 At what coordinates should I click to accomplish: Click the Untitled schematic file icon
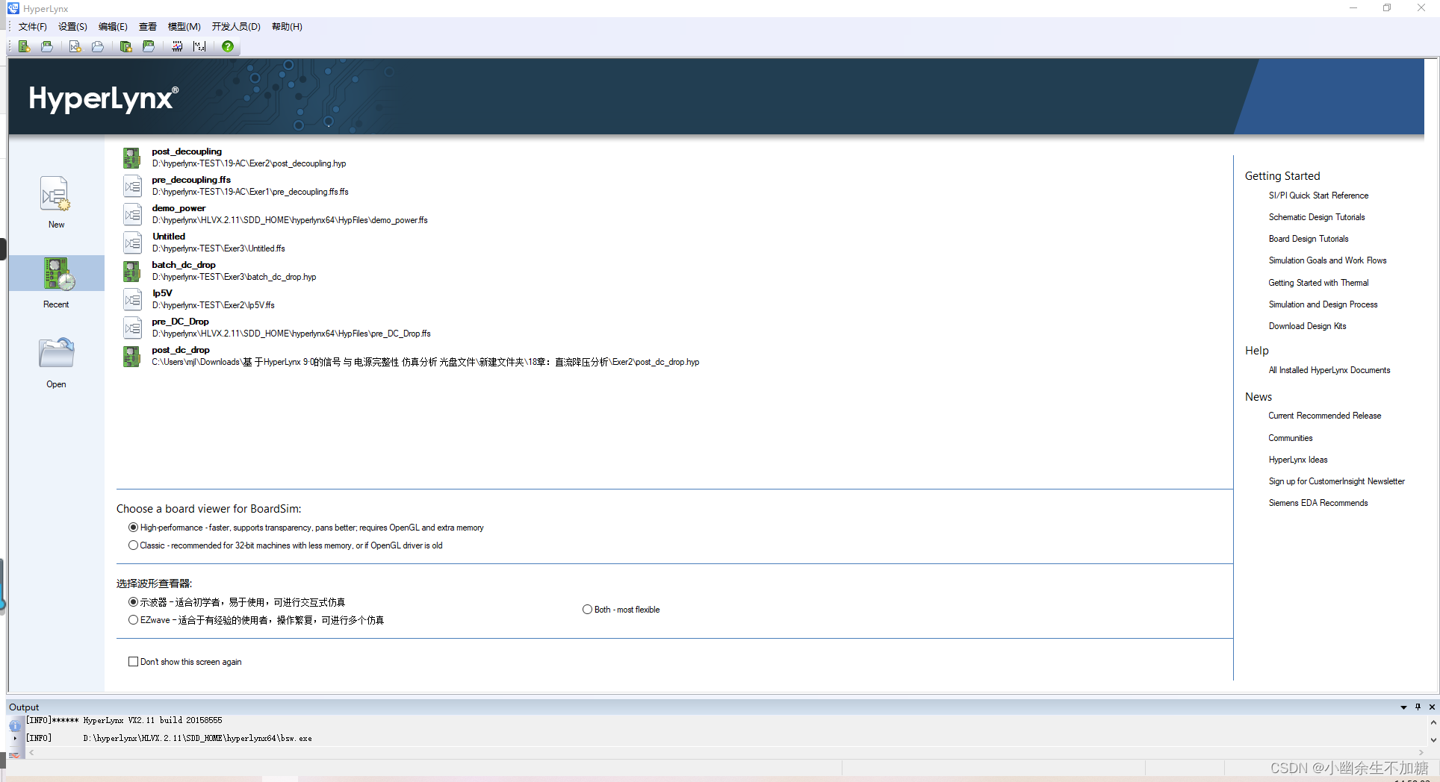pyautogui.click(x=132, y=243)
